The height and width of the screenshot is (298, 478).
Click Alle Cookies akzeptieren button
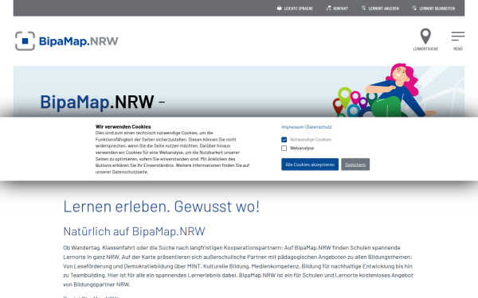coord(310,164)
